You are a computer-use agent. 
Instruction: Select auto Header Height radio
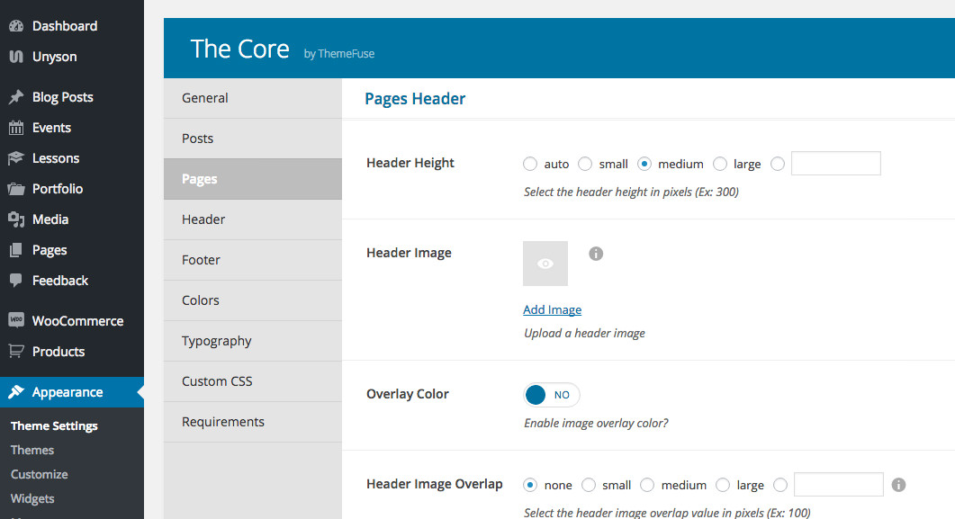tap(530, 164)
